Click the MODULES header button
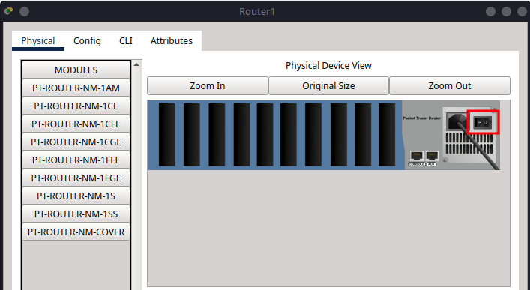Viewport: 530px width, 290px height. coord(76,70)
